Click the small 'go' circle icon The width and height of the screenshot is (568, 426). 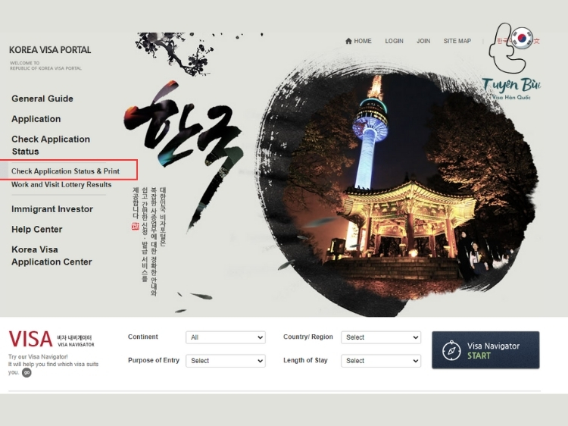click(27, 372)
